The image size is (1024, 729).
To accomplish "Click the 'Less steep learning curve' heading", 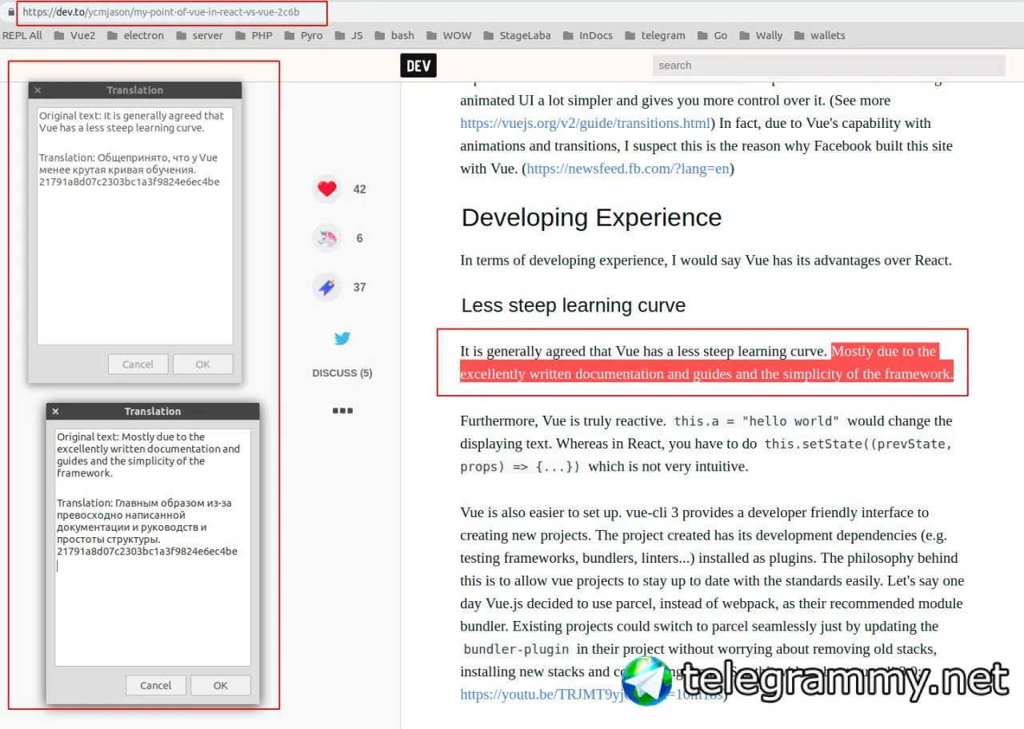I will (x=574, y=305).
